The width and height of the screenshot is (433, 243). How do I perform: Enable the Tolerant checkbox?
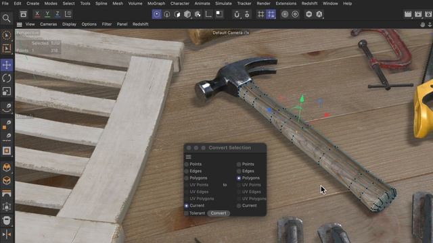[x=187, y=213]
